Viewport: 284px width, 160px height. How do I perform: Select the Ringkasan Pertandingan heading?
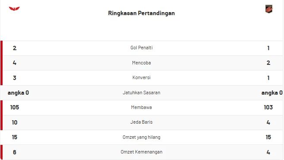(x=142, y=13)
